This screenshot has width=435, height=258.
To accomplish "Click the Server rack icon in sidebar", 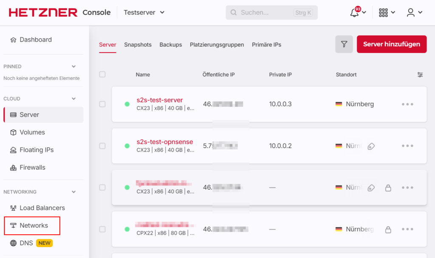I will pos(13,115).
